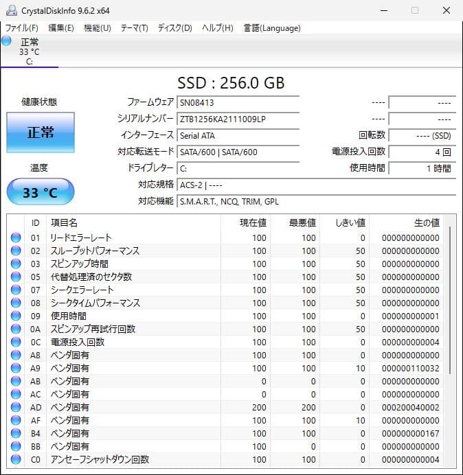Image resolution: width=463 pixels, height=475 pixels.
Task: Click the standard field ACS-2 | ----
Action: tap(317, 185)
